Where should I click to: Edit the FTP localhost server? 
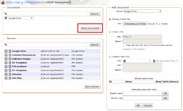click(6, 66)
